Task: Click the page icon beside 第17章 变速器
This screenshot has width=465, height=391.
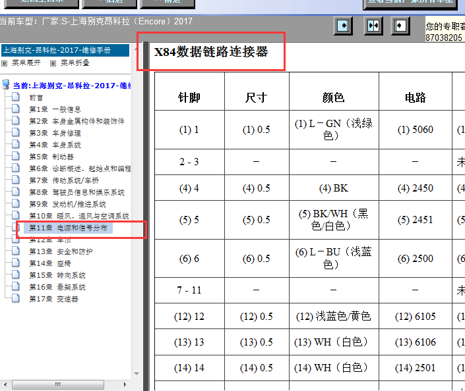Action: coord(15,298)
